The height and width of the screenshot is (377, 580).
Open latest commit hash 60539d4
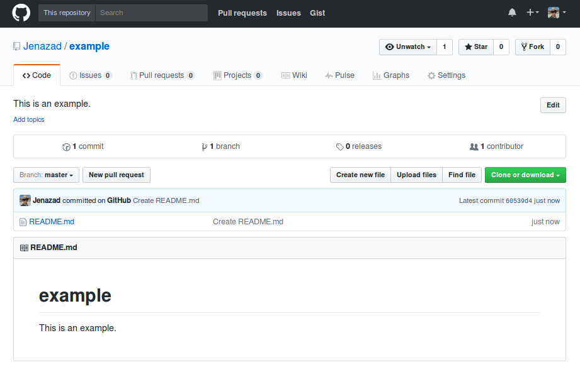pyautogui.click(x=518, y=201)
